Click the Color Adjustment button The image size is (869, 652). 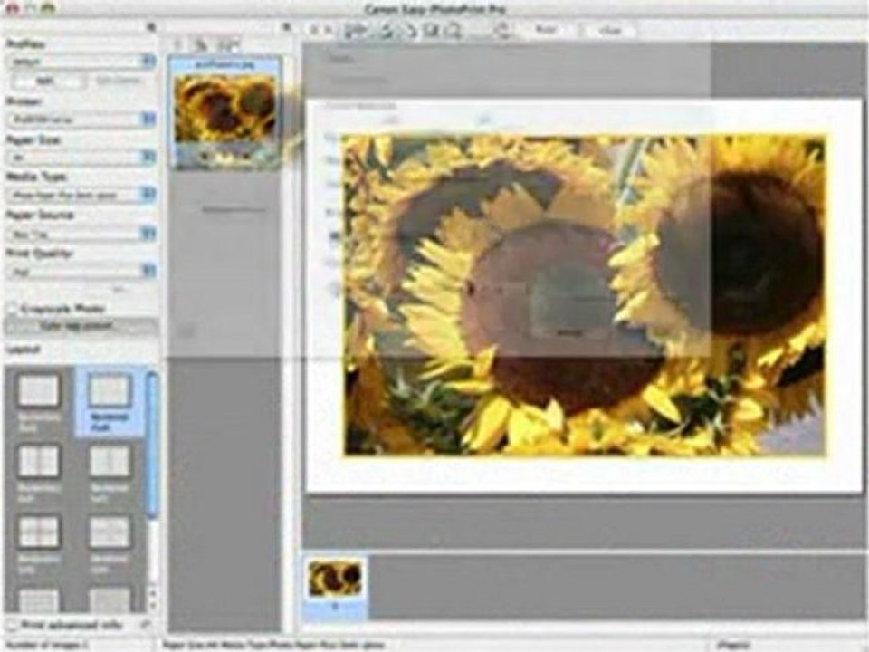tap(81, 326)
